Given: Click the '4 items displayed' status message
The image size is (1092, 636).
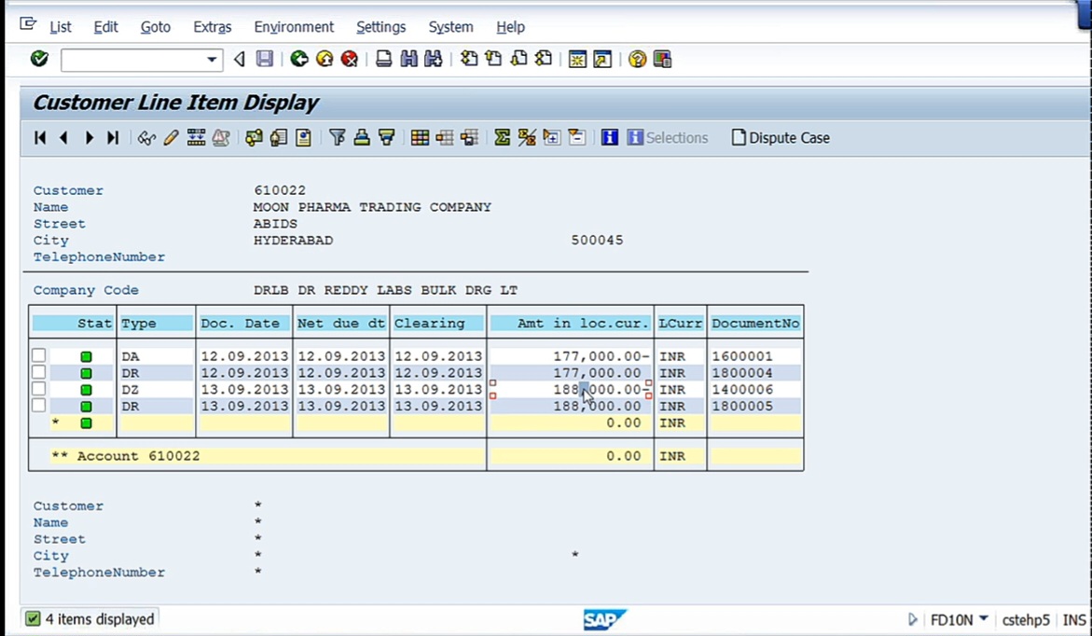Looking at the screenshot, I should click(100, 619).
